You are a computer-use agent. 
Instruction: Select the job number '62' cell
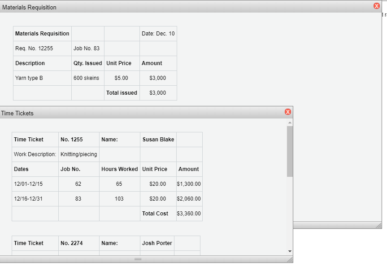click(79, 184)
